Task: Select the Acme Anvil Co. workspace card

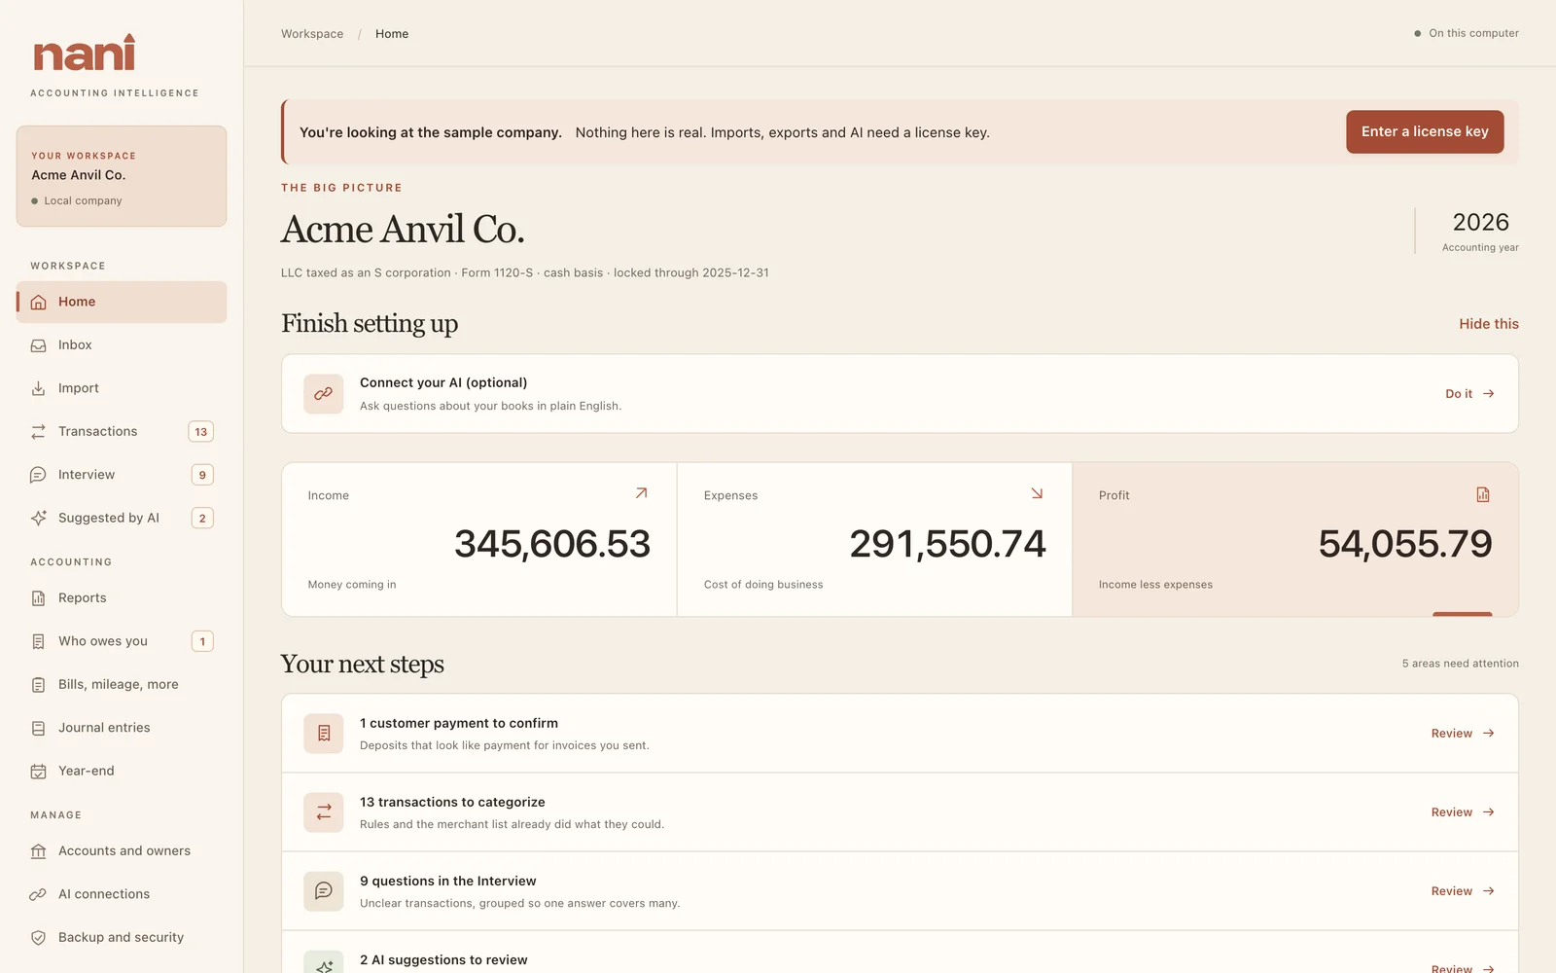Action: [x=122, y=176]
